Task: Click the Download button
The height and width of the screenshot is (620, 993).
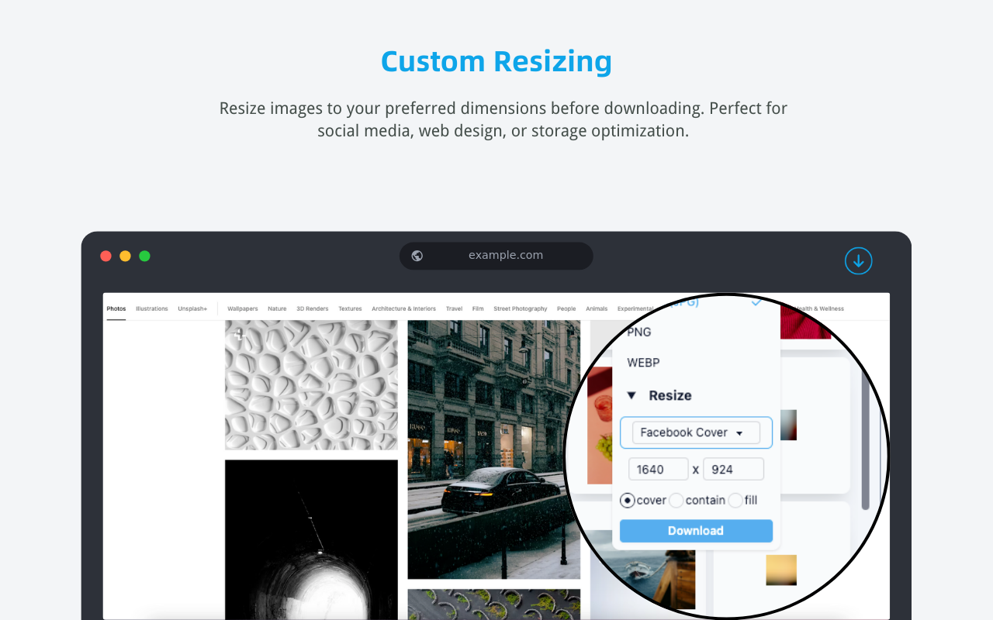Action: pyautogui.click(x=695, y=530)
